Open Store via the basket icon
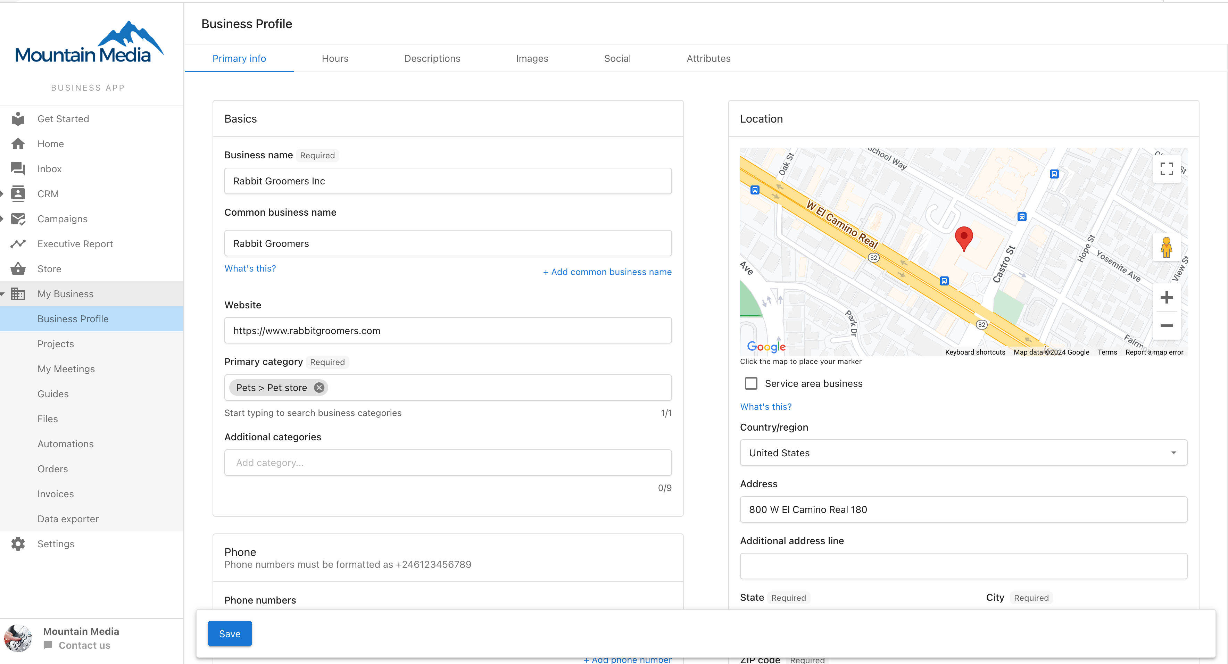The width and height of the screenshot is (1228, 664). (x=18, y=269)
